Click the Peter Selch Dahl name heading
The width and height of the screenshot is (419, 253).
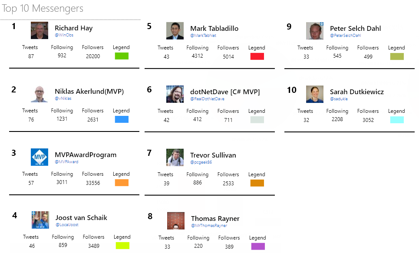pos(355,29)
